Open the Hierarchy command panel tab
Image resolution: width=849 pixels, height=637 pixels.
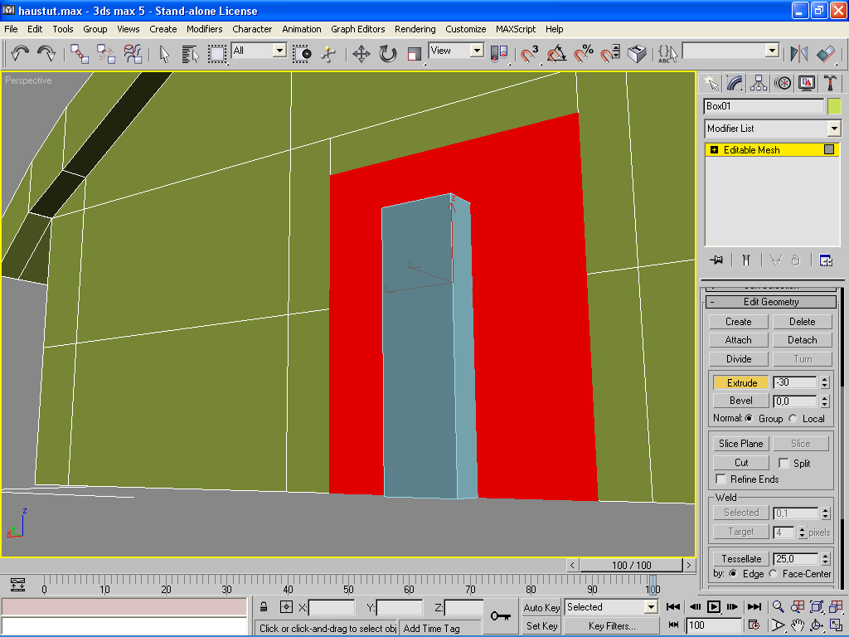758,83
